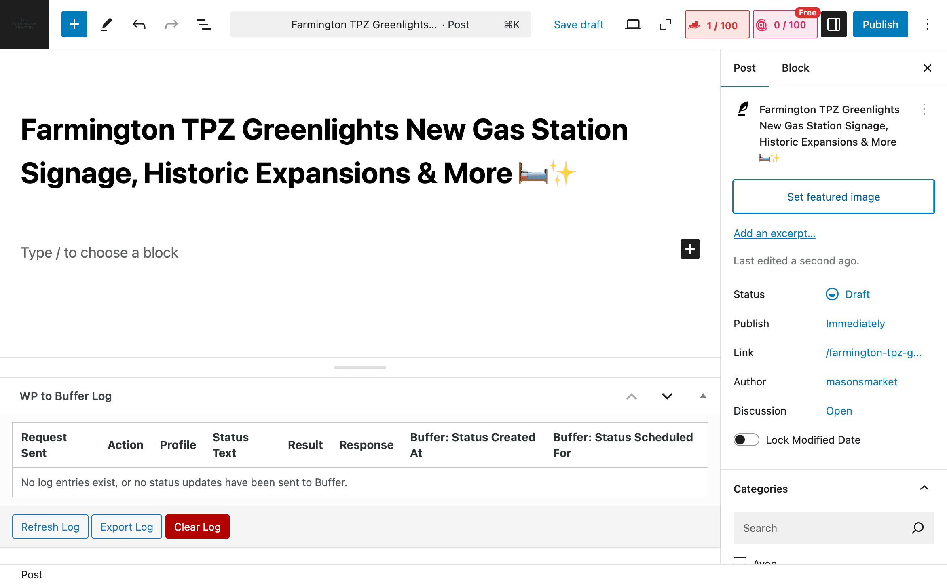The image size is (947, 584).
Task: Click Save draft
Action: coord(579,25)
